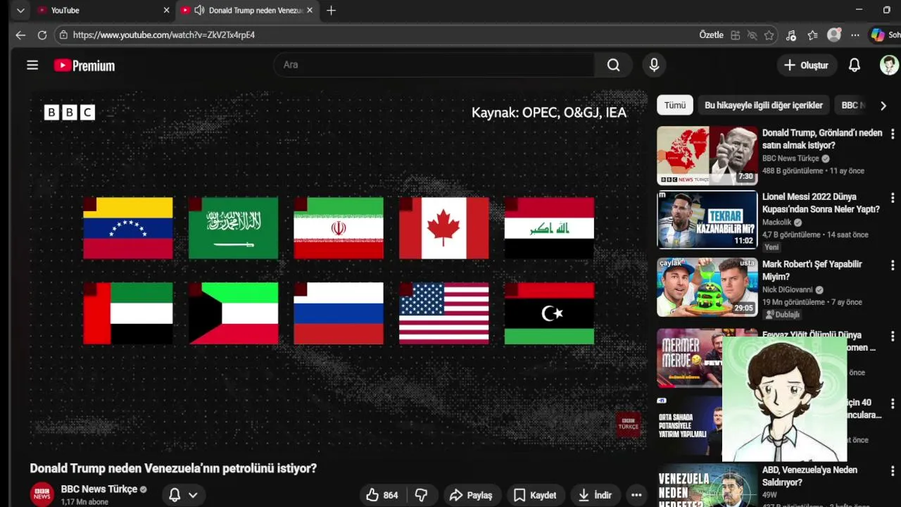
Task: Click the search magnifier button
Action: (614, 65)
